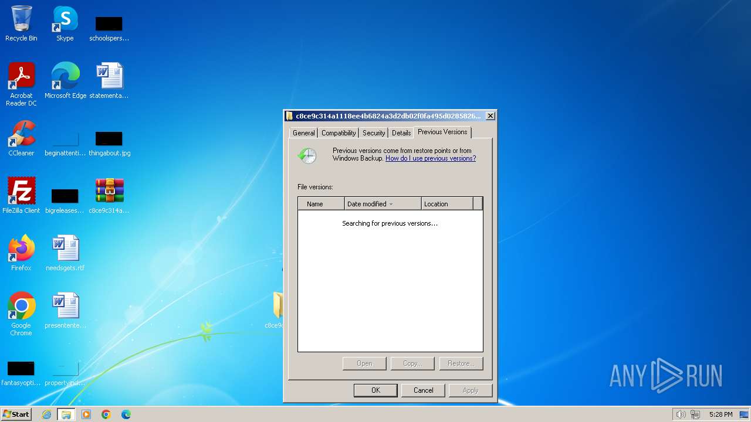Launch Microsoft Edge desktop shortcut
Viewport: 751px width, 422px height.
pos(65,81)
